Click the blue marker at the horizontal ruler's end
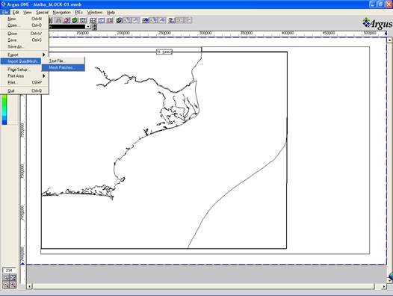 386,33
